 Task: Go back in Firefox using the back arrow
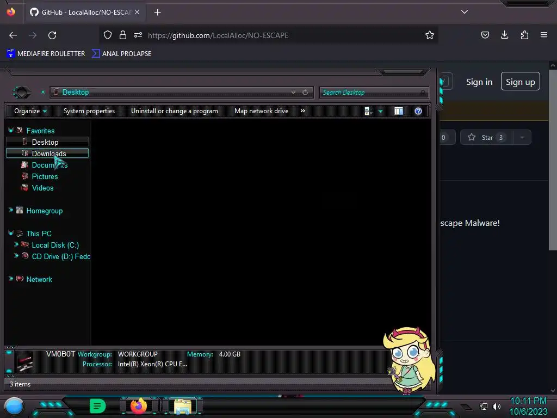pos(13,35)
